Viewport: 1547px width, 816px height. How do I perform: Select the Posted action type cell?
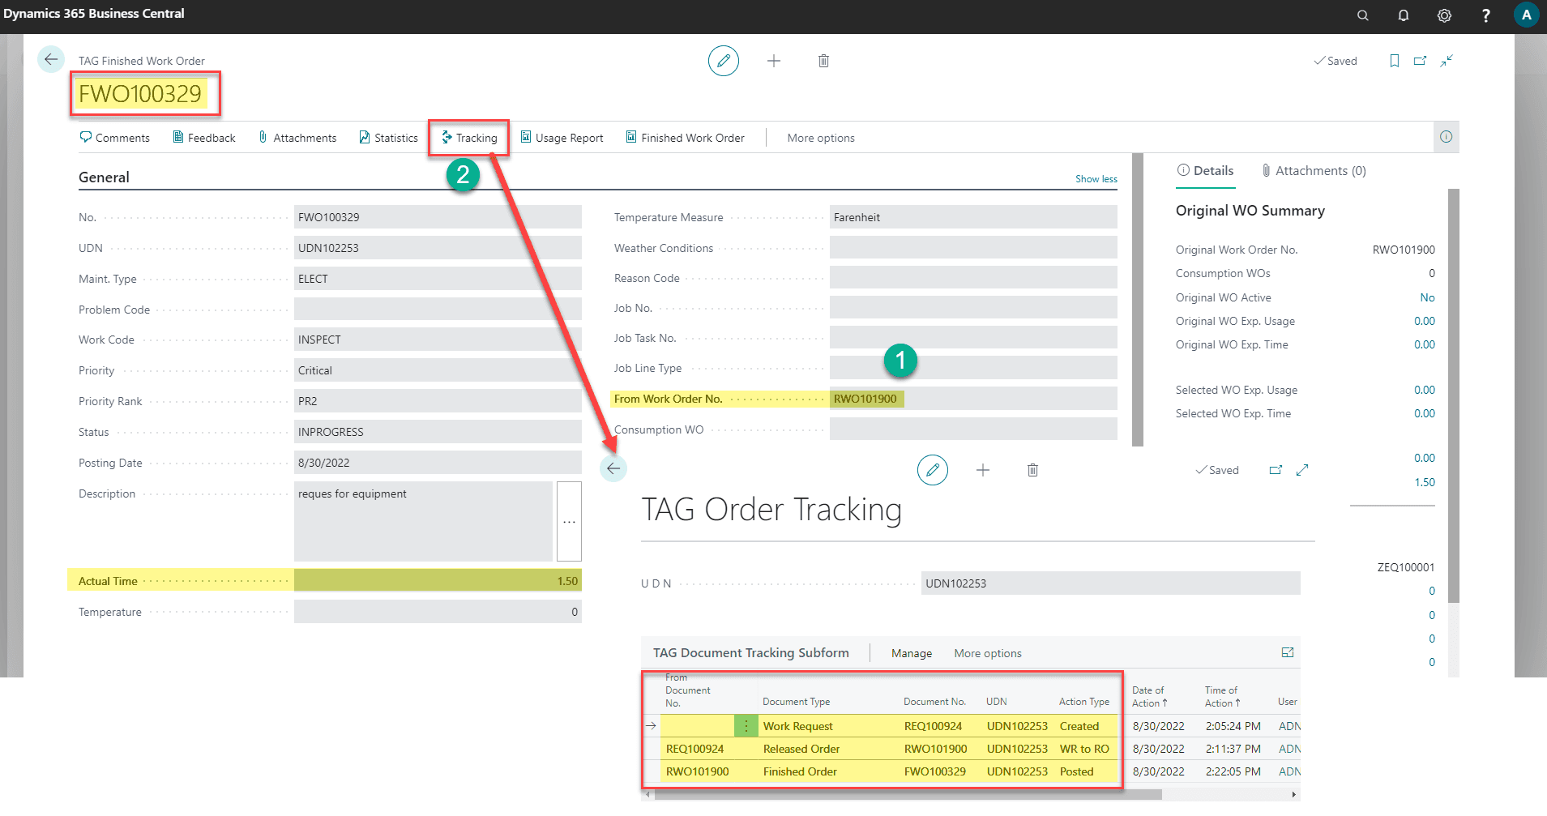1076,771
